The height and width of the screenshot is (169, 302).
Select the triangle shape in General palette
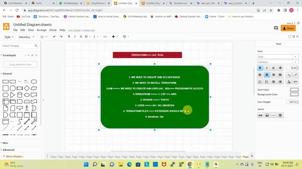pos(13,95)
